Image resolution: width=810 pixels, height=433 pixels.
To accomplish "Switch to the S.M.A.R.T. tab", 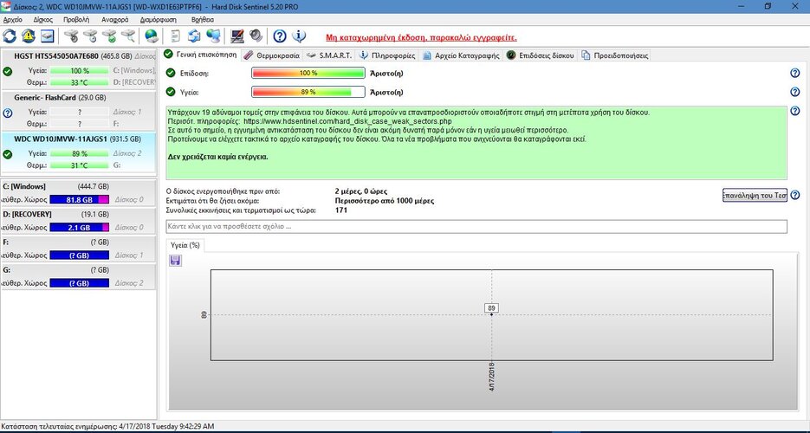I will coord(329,55).
